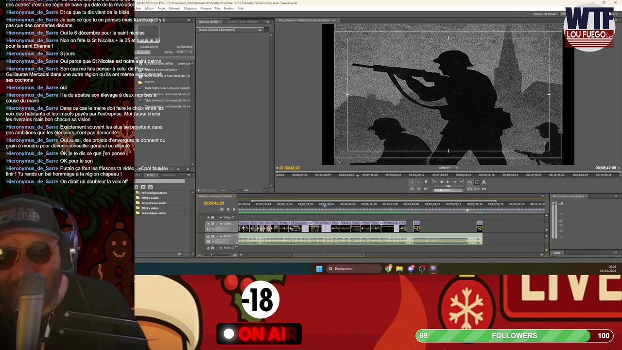Click the Set Encore chapter marker icon in timeline
The width and height of the screenshot is (622, 350).
tap(228, 210)
